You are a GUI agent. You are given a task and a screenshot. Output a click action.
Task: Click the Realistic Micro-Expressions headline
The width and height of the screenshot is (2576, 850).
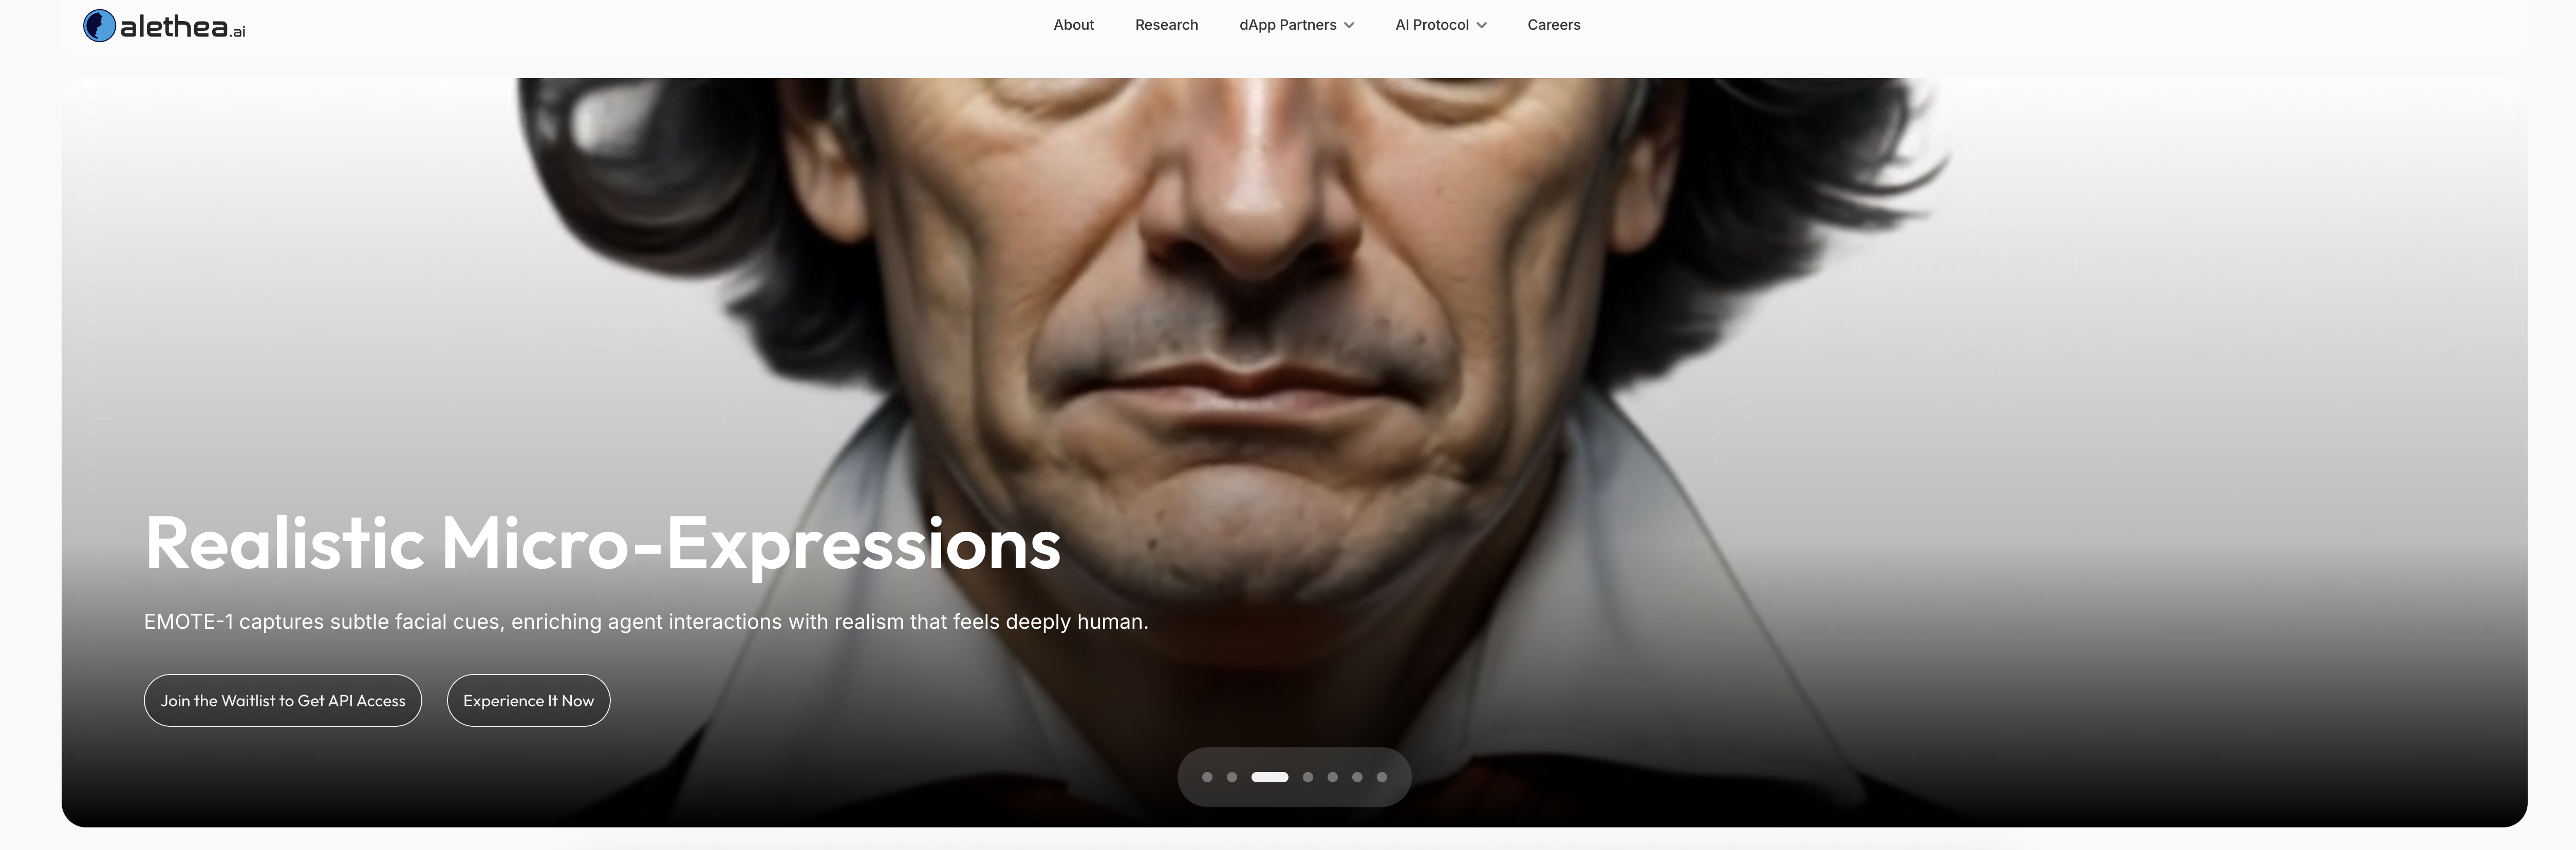click(602, 545)
